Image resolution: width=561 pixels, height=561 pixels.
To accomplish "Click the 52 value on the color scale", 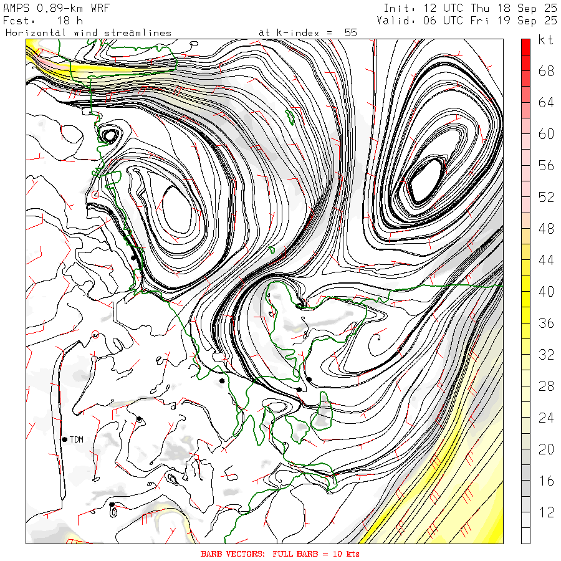I will point(546,198).
